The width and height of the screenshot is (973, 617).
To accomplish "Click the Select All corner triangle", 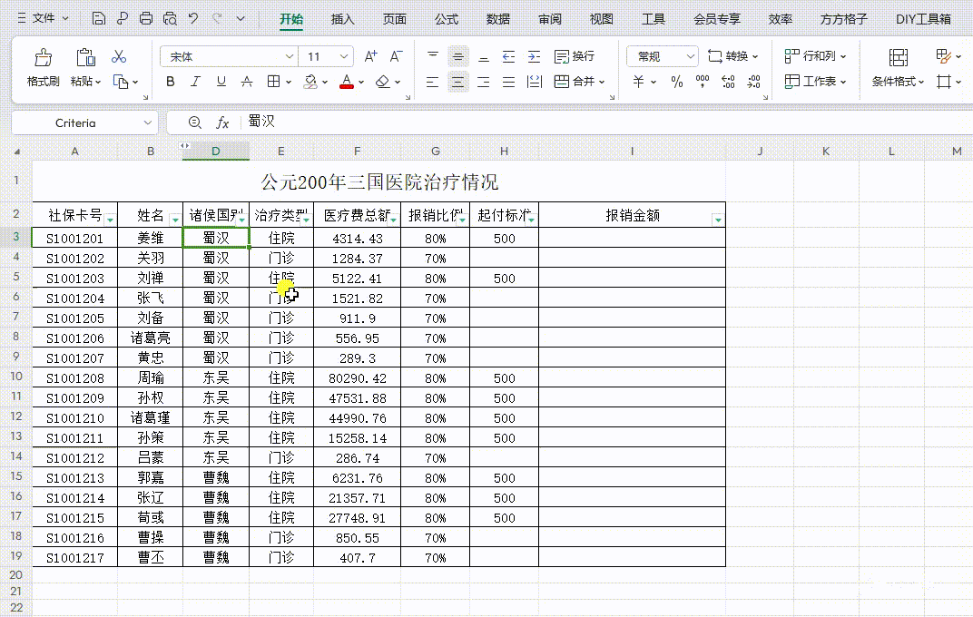I will click(16, 152).
